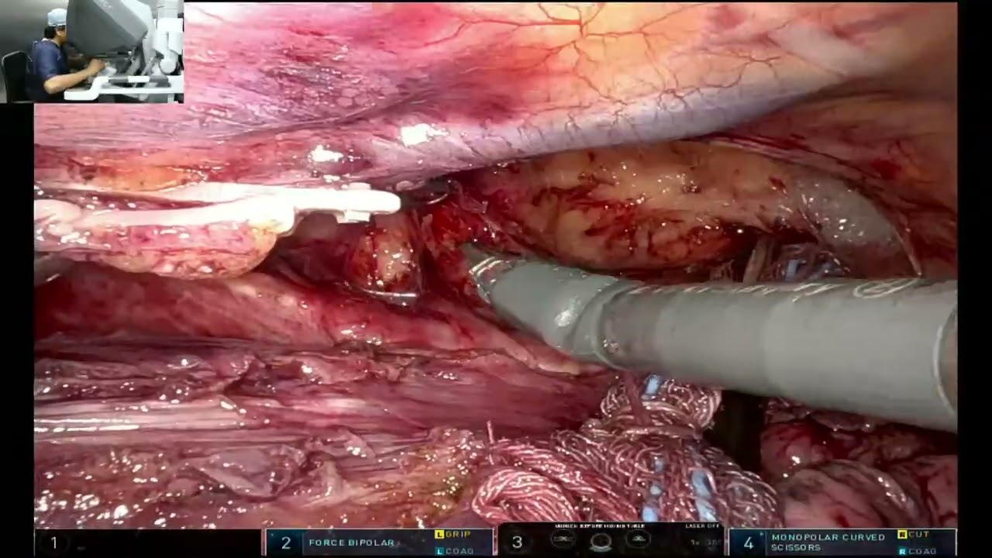Select the arm 2 number indicator
992x558 pixels.
[285, 542]
